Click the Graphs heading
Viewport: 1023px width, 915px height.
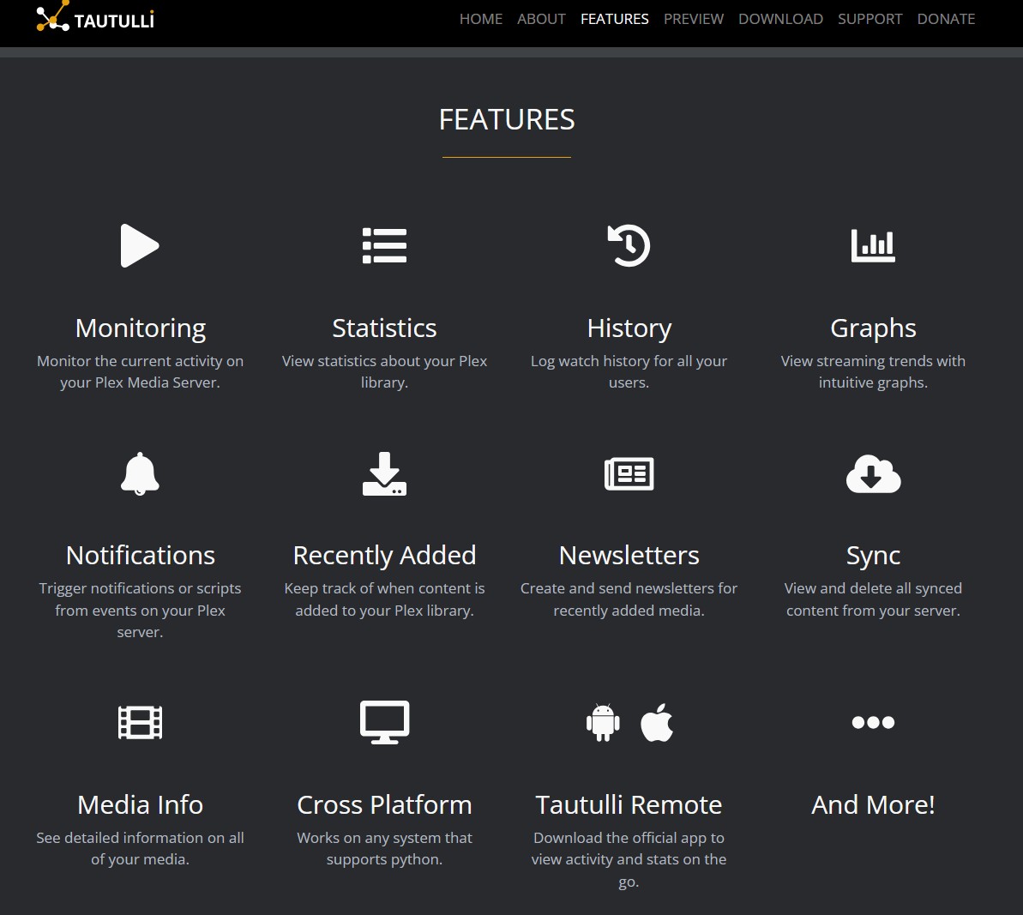tap(873, 328)
